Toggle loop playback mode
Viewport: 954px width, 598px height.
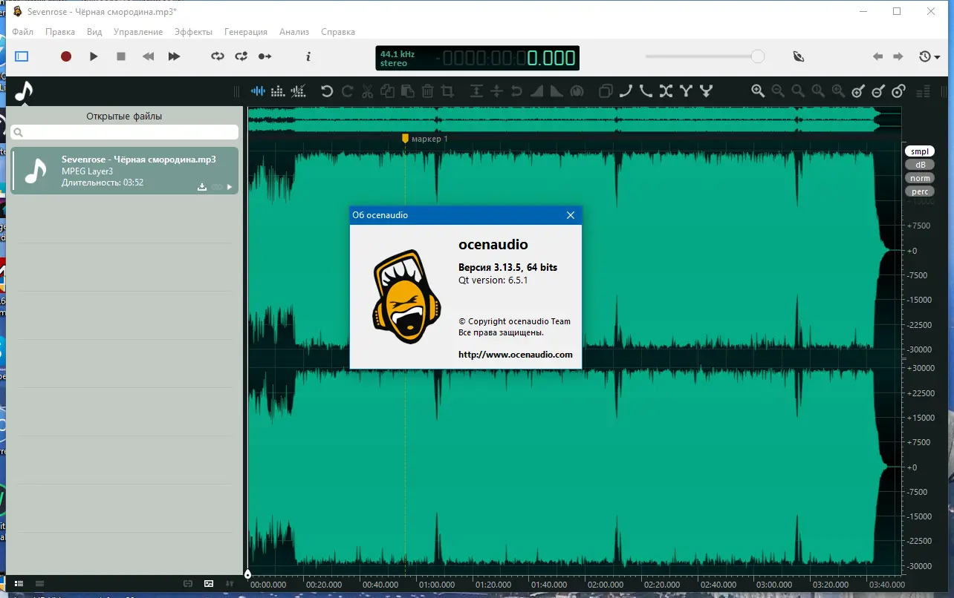coord(217,56)
